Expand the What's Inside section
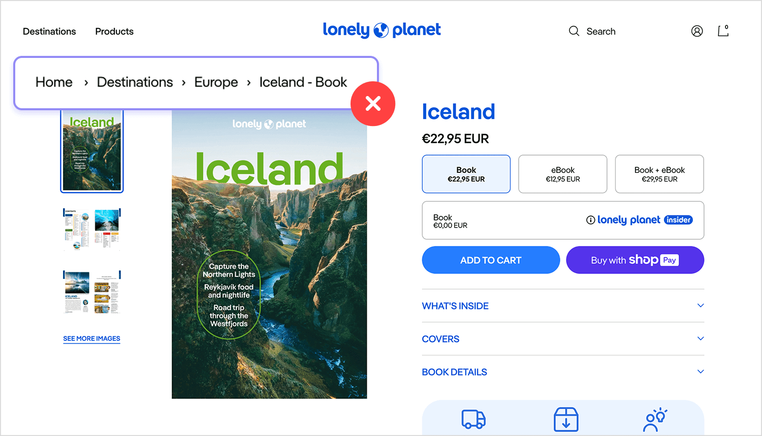 point(562,306)
